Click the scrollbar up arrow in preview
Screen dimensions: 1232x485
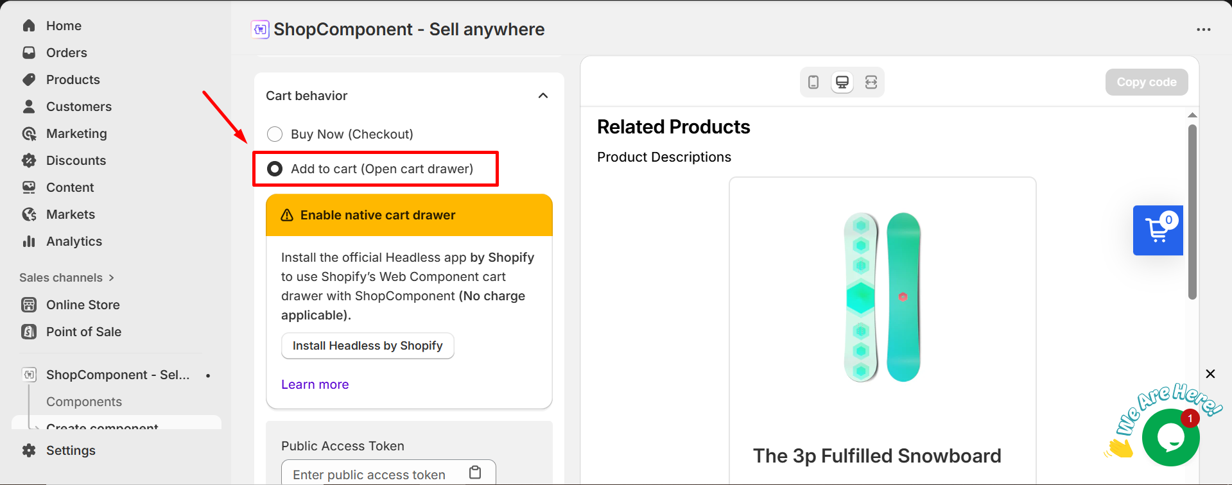1192,115
